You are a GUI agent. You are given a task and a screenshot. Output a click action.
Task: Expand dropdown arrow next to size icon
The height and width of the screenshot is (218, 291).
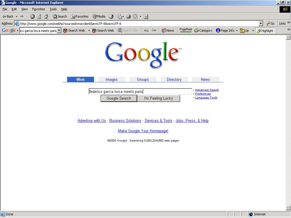click(x=140, y=16)
